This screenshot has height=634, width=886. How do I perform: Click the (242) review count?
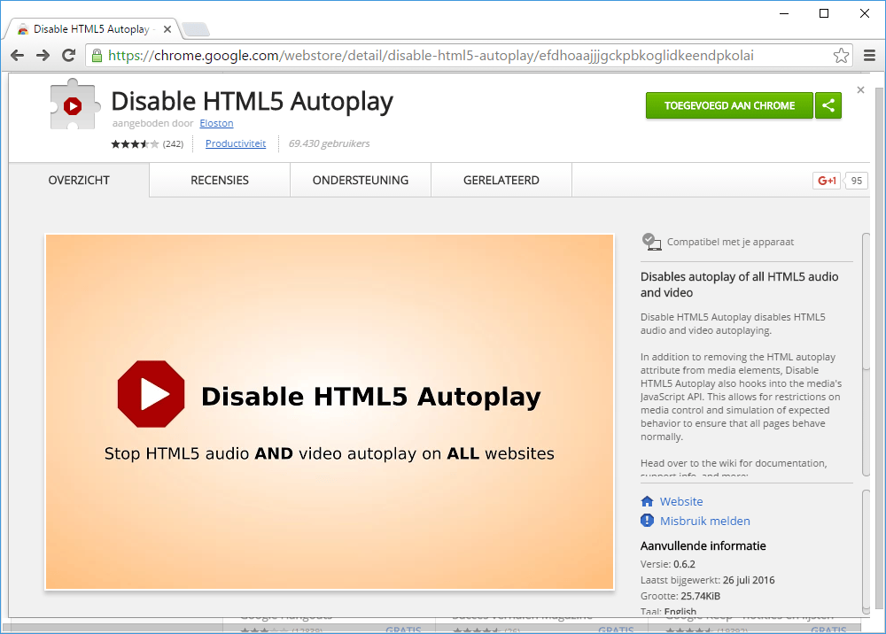click(173, 144)
